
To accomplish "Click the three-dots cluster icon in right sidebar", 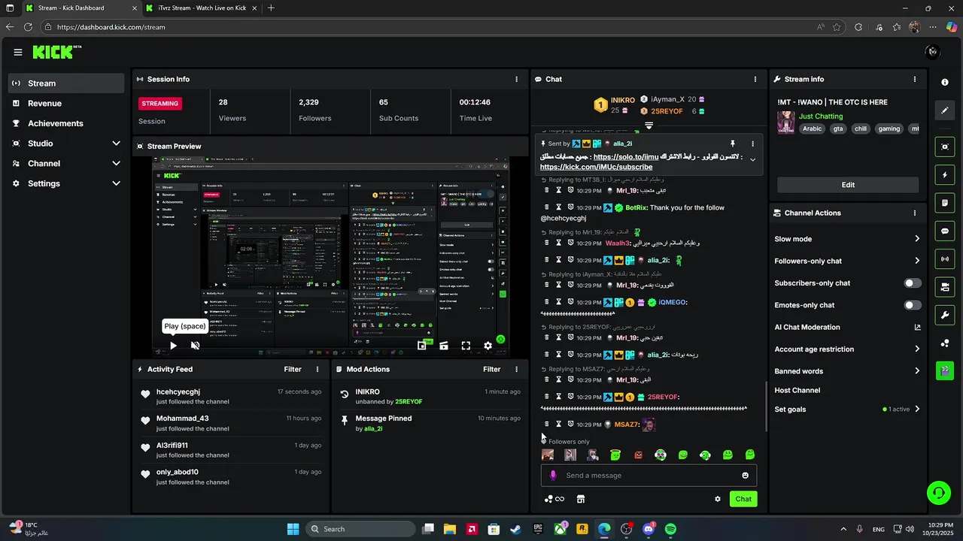I will 945,343.
